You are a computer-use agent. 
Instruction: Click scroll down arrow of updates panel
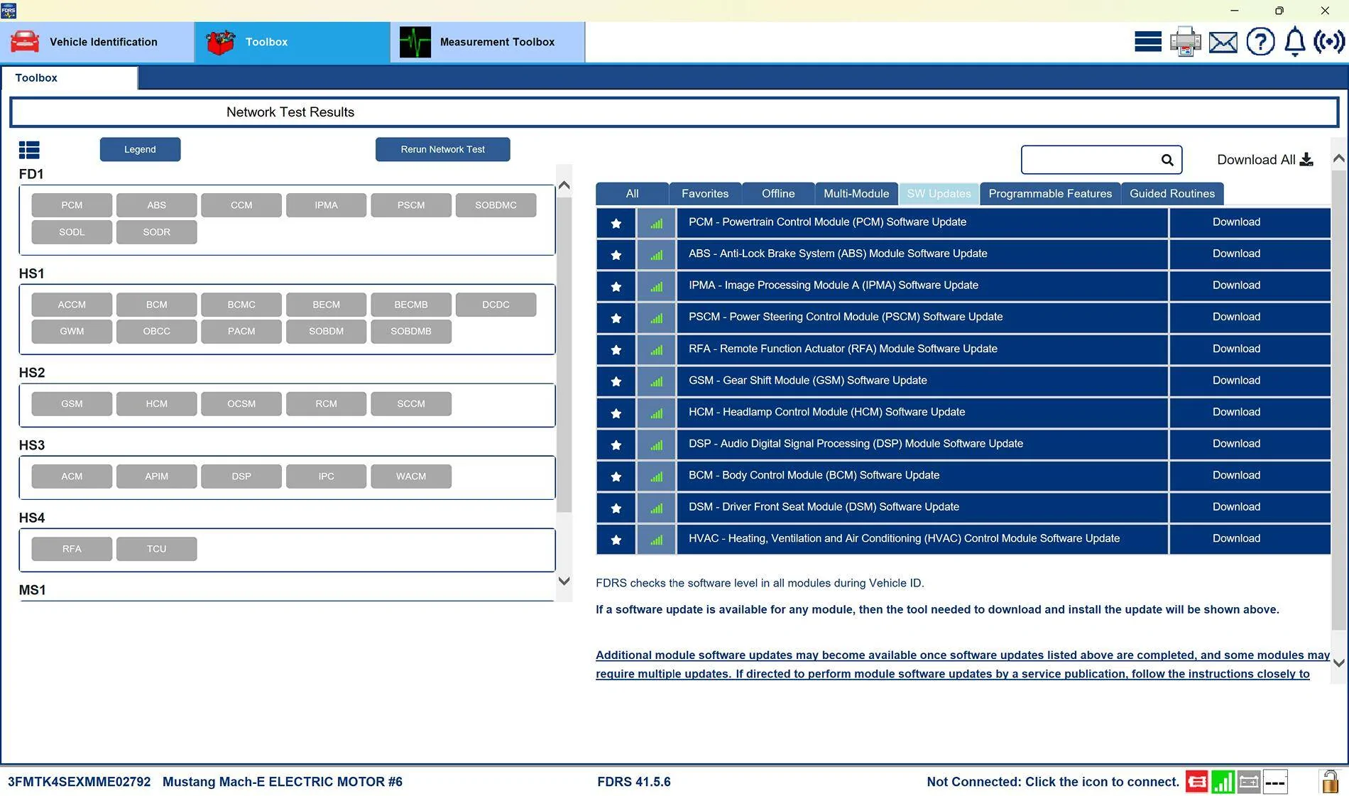pyautogui.click(x=1339, y=663)
